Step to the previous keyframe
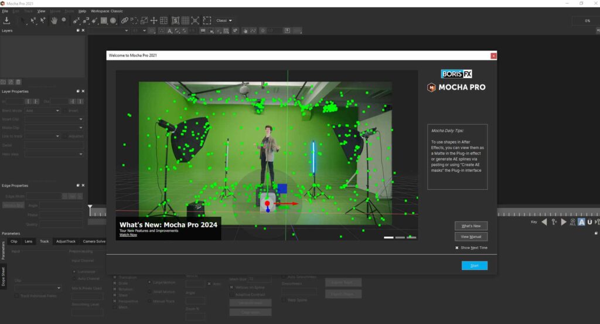The width and height of the screenshot is (600, 324). pos(544,222)
